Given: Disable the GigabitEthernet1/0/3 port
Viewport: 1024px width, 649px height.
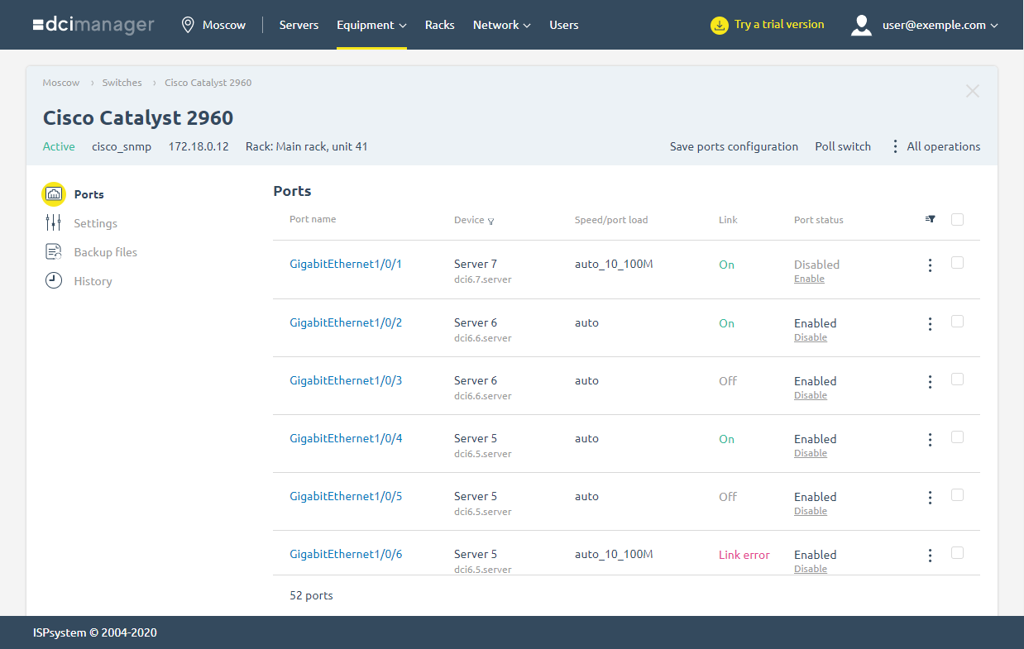Looking at the screenshot, I should tap(811, 395).
